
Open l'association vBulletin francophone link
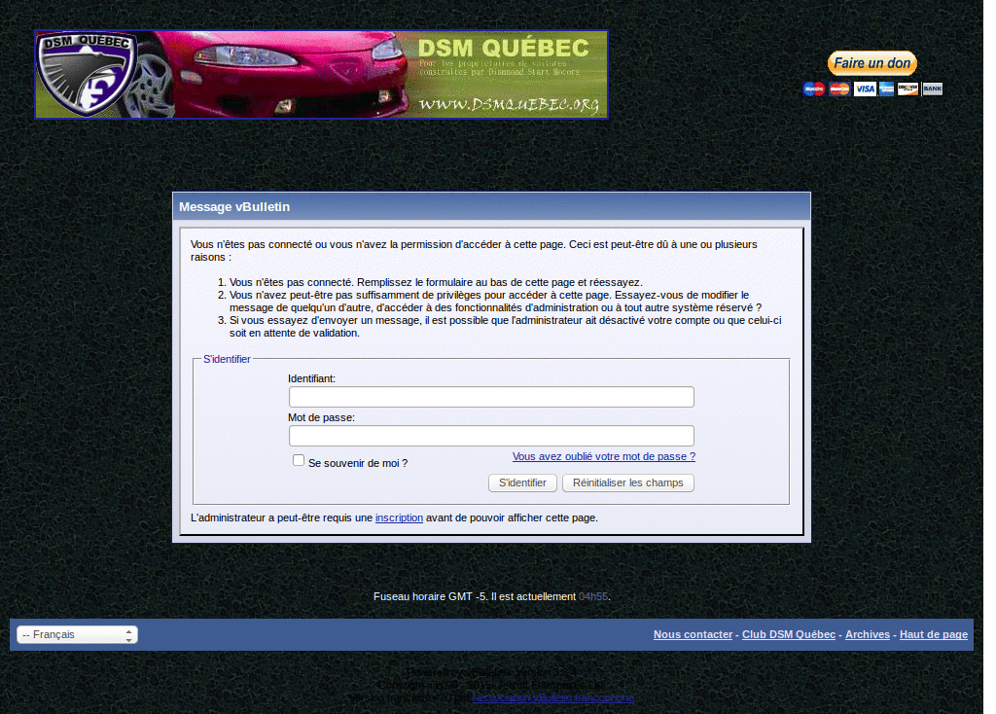click(552, 697)
